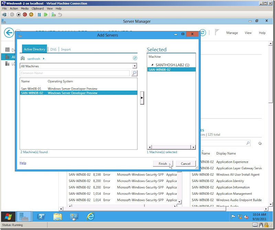Open the Clipboard menu
Screen dimensions: 275x230
pyautogui.click(x=38, y=8)
